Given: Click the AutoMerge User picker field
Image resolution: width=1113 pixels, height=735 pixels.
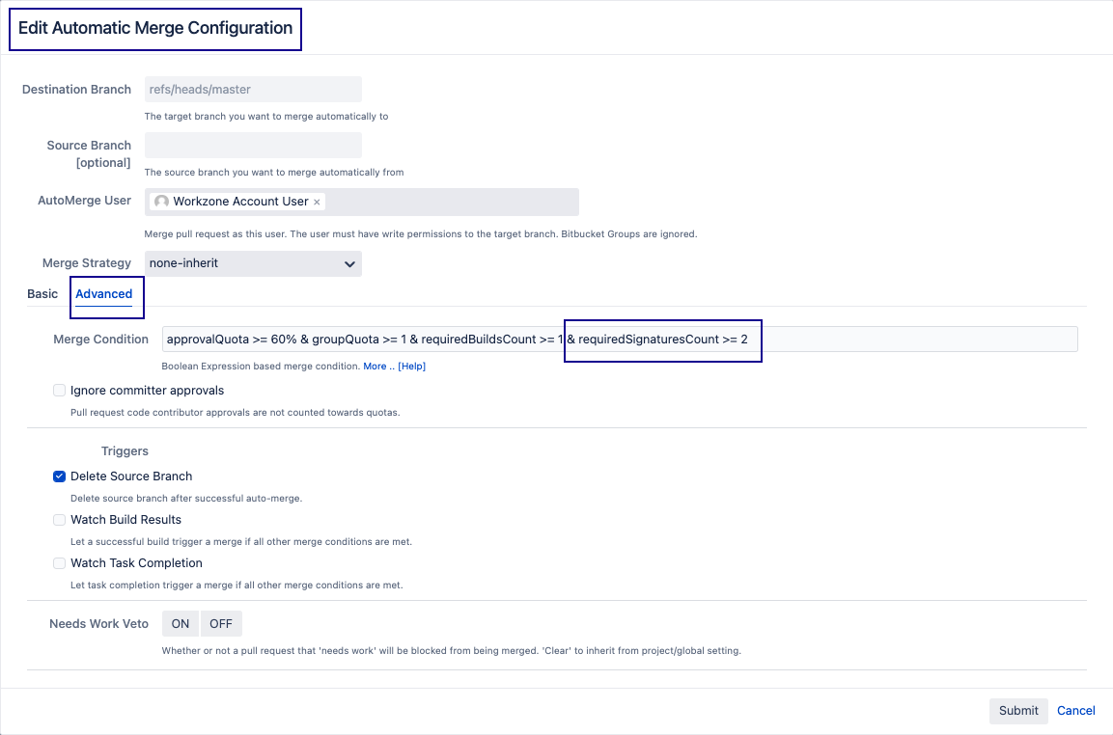Looking at the screenshot, I should [449, 202].
